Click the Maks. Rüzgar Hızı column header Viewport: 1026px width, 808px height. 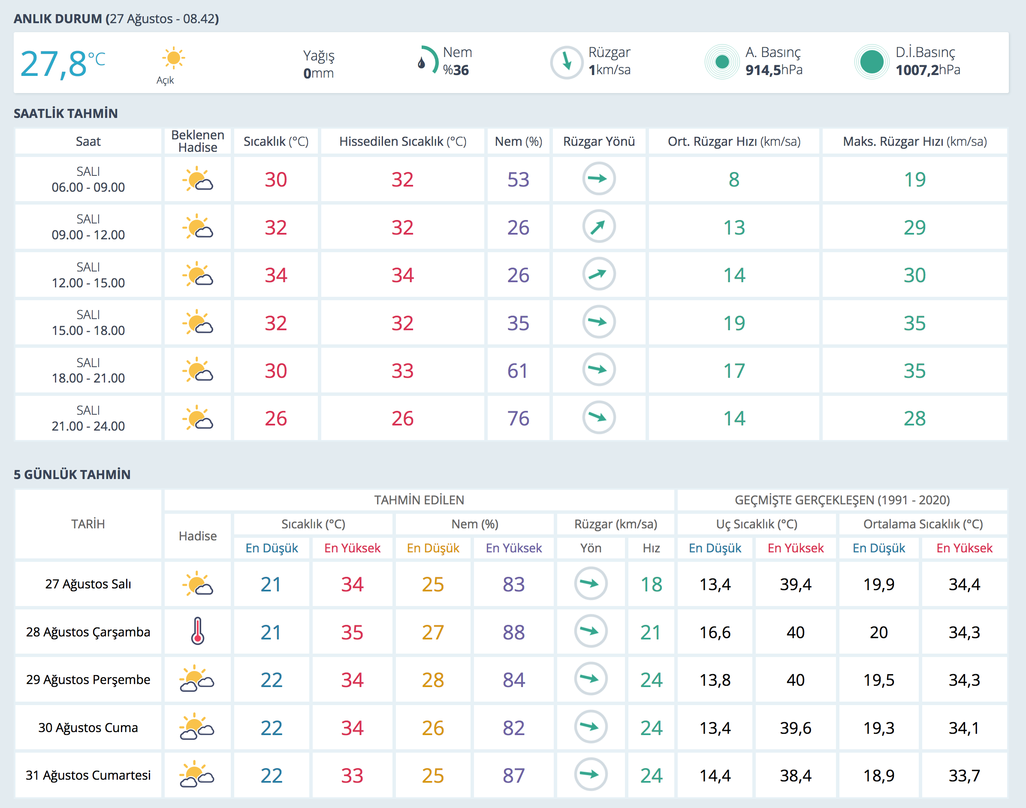[914, 142]
